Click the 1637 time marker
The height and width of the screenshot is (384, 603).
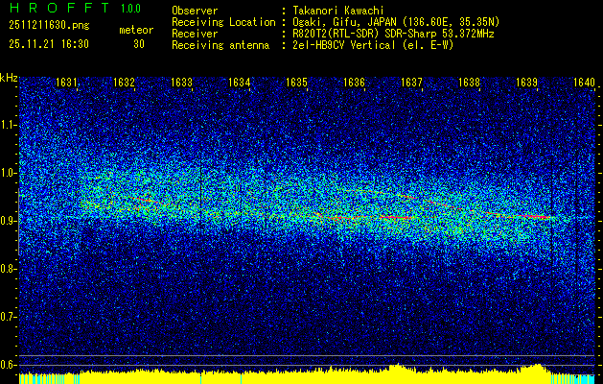point(411,82)
